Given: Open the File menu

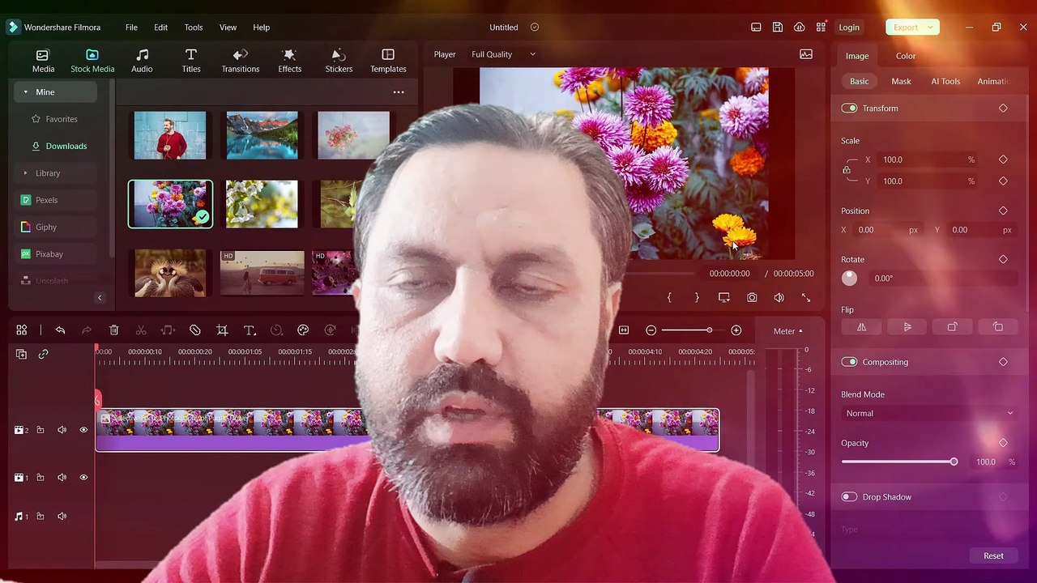Looking at the screenshot, I should click(131, 28).
